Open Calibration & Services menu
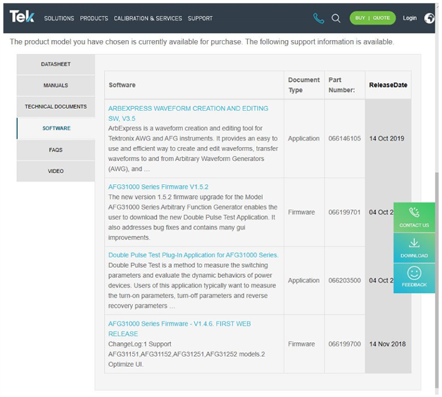442x397 pixels. [148, 19]
